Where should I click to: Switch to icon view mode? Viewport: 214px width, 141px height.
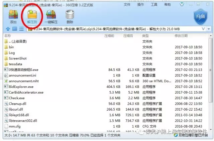click(x=15, y=29)
